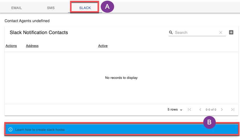240x138 pixels.
Task: Open the 5 rows per page dropdown
Action: pos(175,110)
